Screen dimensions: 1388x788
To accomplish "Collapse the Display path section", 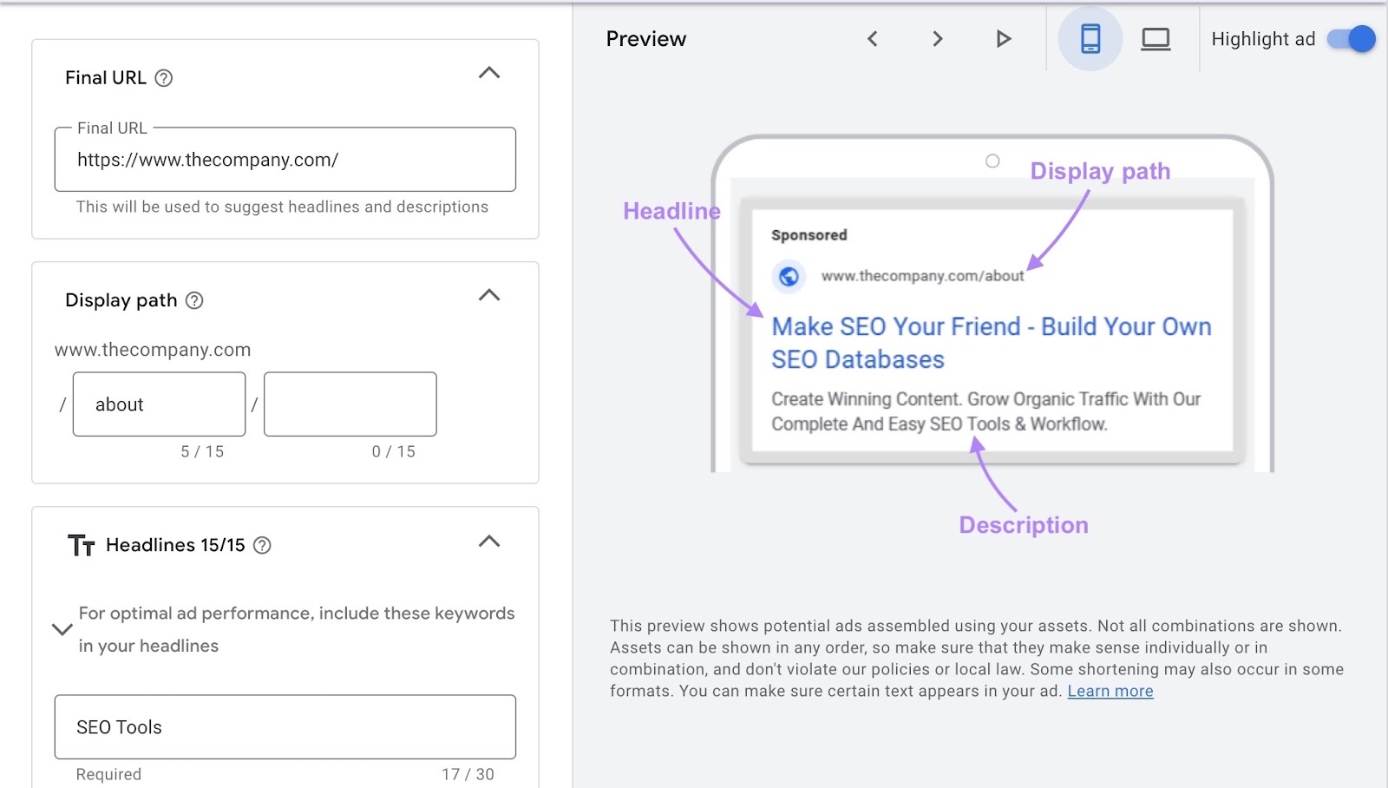I will click(x=490, y=296).
